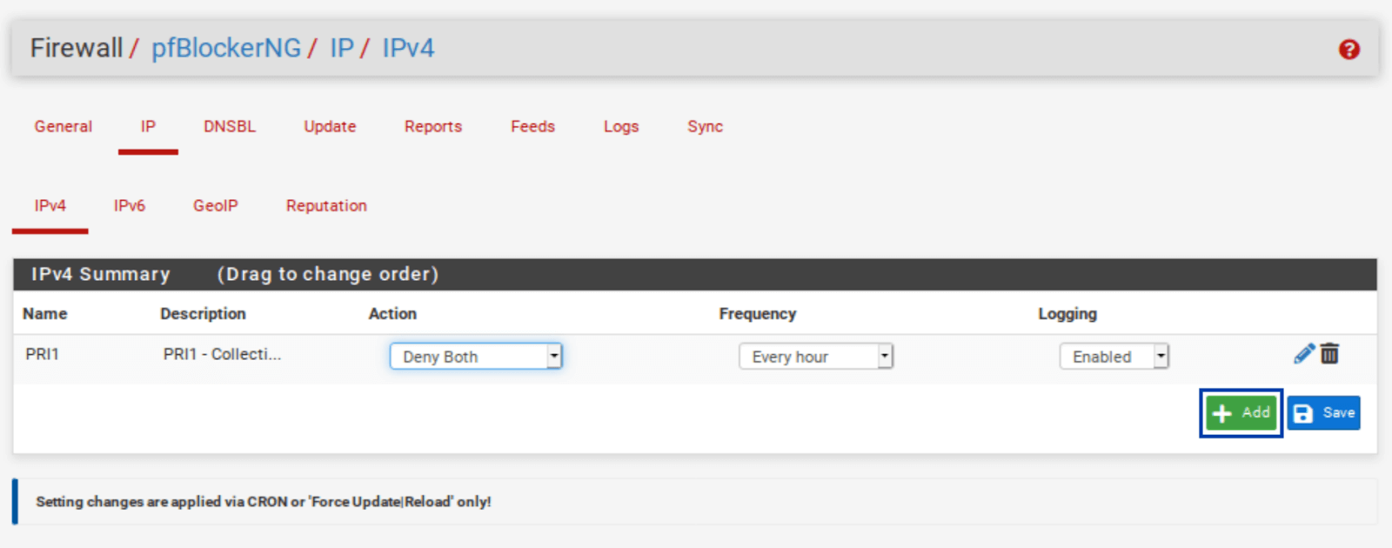
Task: Open the Action dropdown showing Deny Both
Action: coord(476,356)
